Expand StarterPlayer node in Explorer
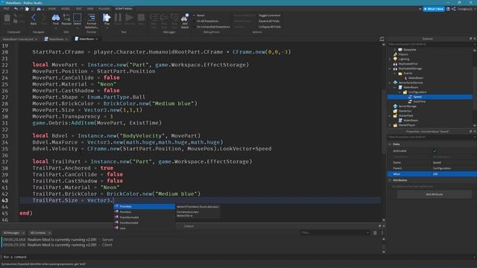477x268 pixels. (390, 125)
